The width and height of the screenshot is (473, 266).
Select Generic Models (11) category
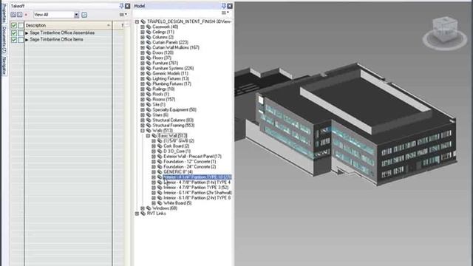click(170, 73)
